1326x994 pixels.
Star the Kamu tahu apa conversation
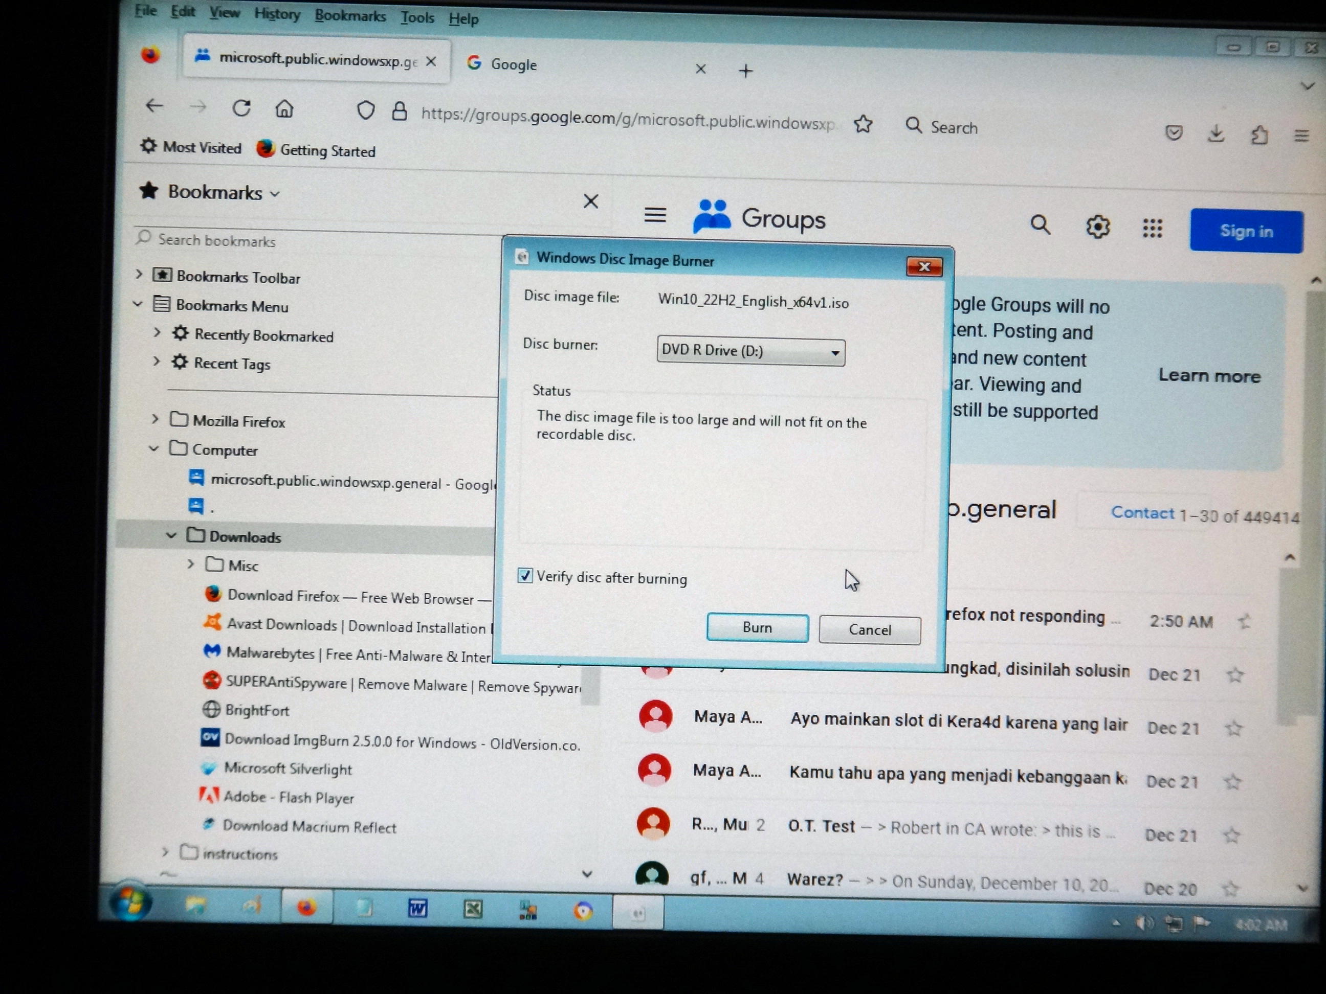(1233, 782)
